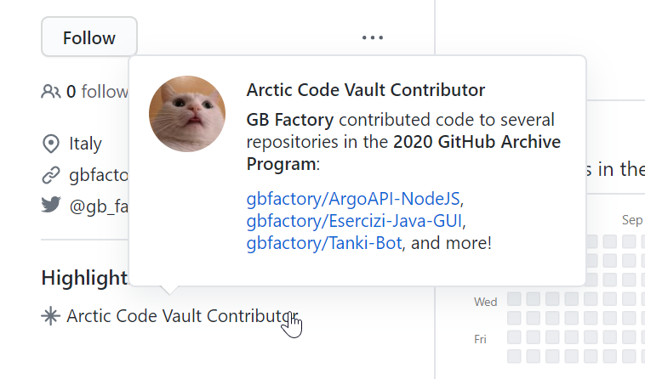Click the cat avatar in the popup
This screenshot has width=645, height=379.
[x=187, y=114]
